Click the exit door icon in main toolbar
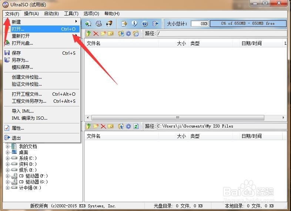This screenshot has width=291, height=211. tap(155, 24)
